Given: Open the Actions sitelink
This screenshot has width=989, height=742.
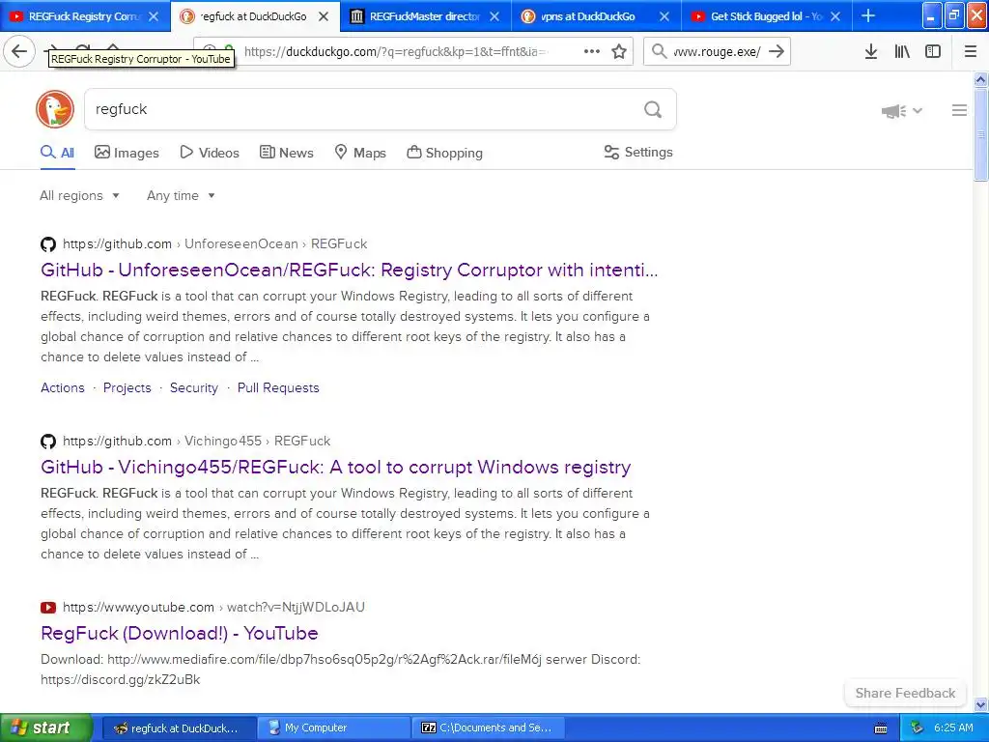Looking at the screenshot, I should tap(63, 388).
